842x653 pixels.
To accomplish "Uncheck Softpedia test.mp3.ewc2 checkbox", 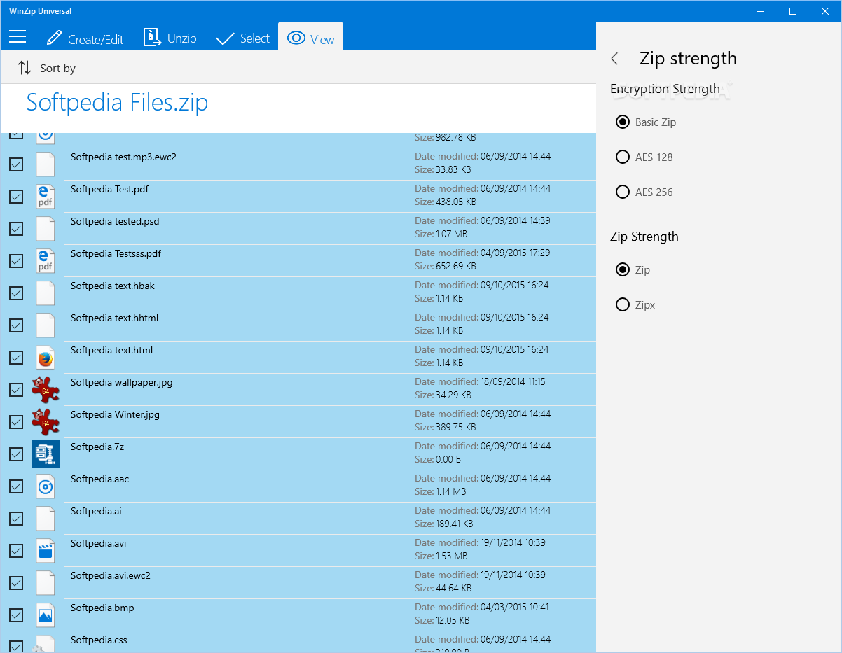I will [x=16, y=164].
